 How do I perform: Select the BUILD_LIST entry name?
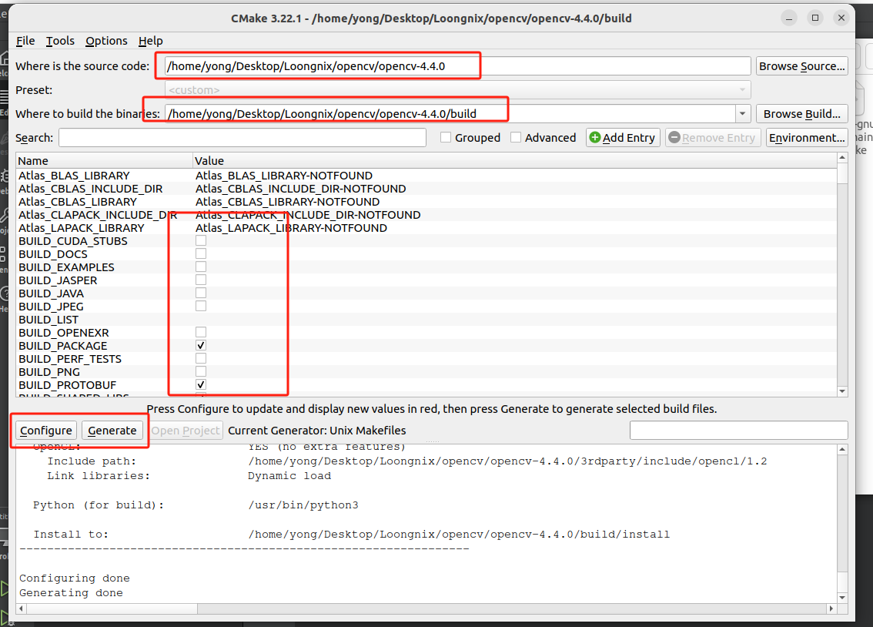coord(48,320)
